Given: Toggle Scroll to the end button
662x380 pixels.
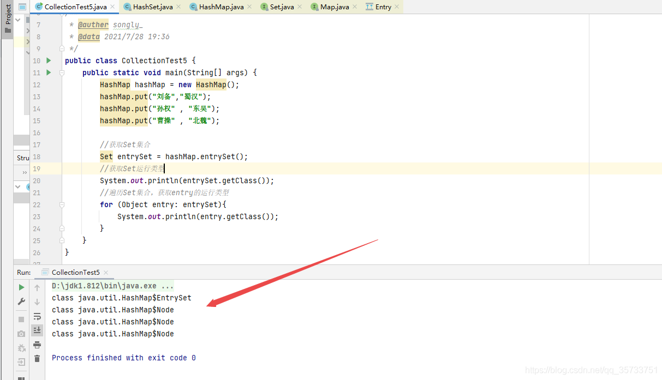Looking at the screenshot, I should [37, 330].
